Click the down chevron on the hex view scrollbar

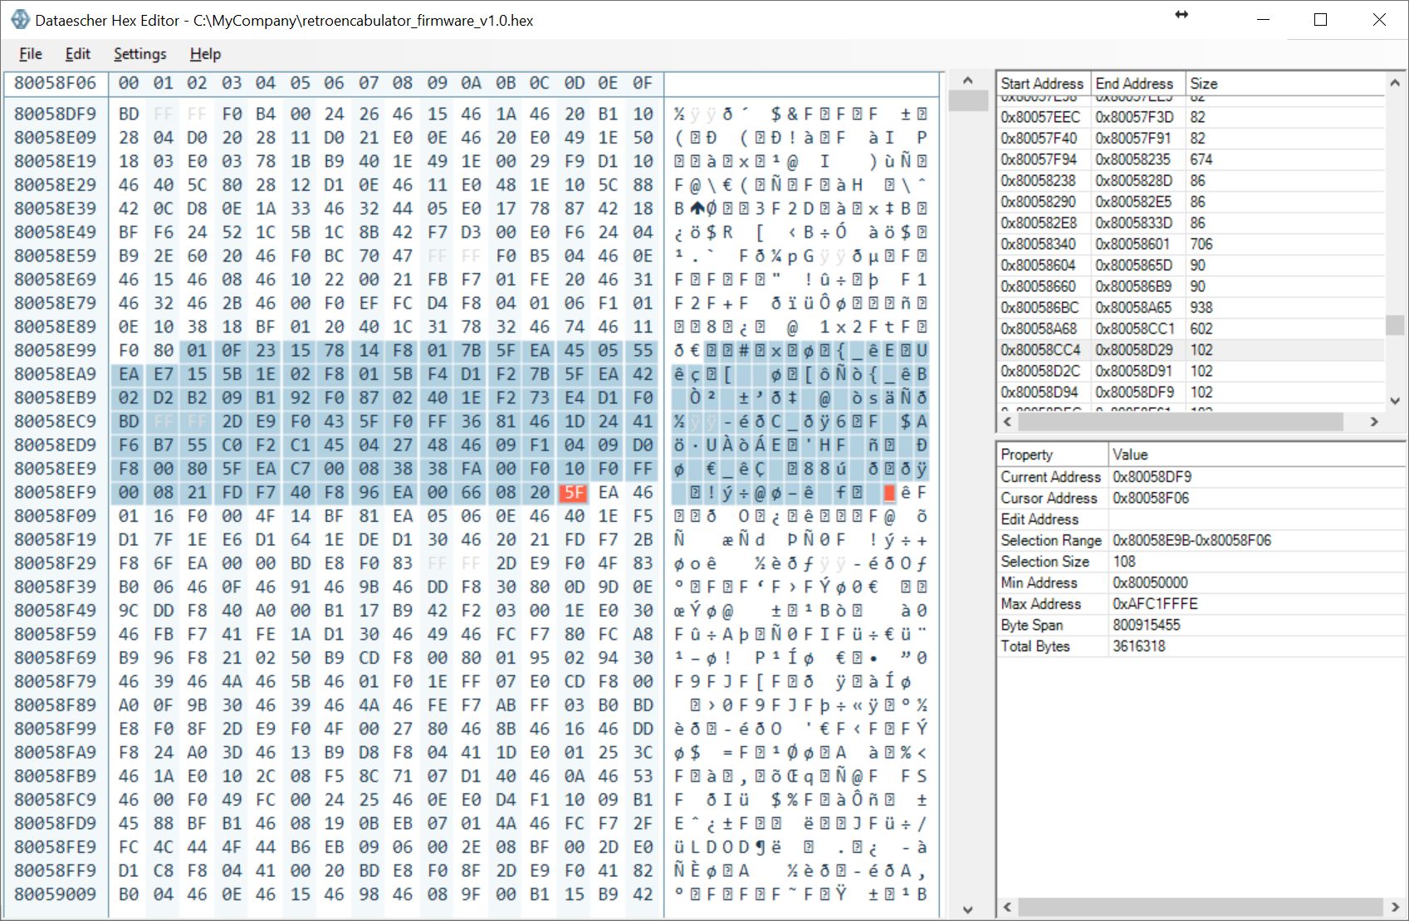[967, 908]
